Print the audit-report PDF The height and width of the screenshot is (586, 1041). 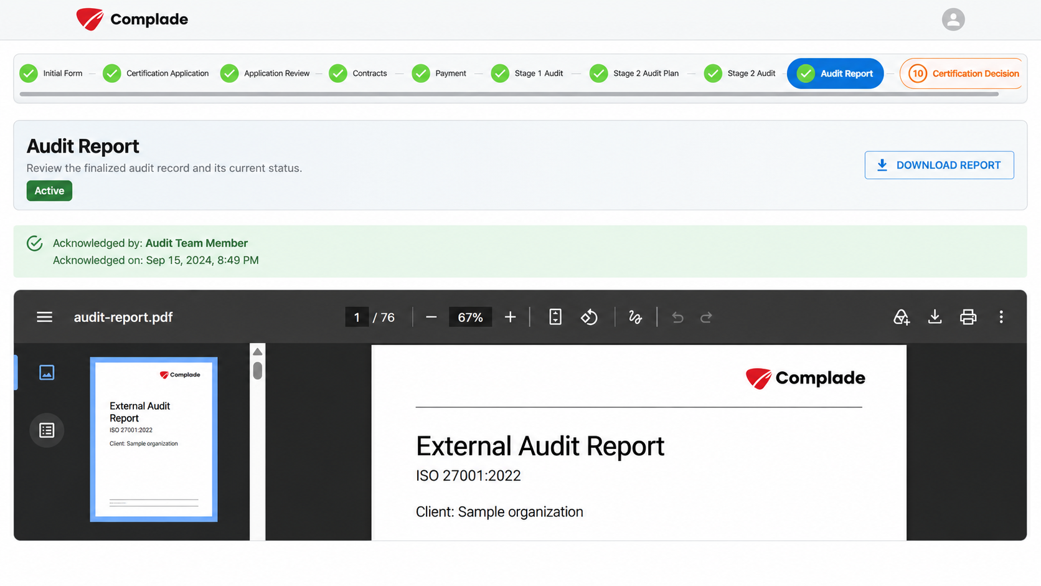(968, 317)
